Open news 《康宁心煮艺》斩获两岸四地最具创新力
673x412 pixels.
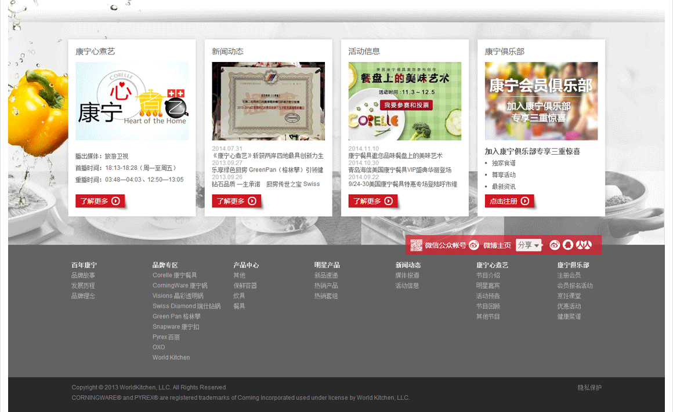[x=268, y=156]
